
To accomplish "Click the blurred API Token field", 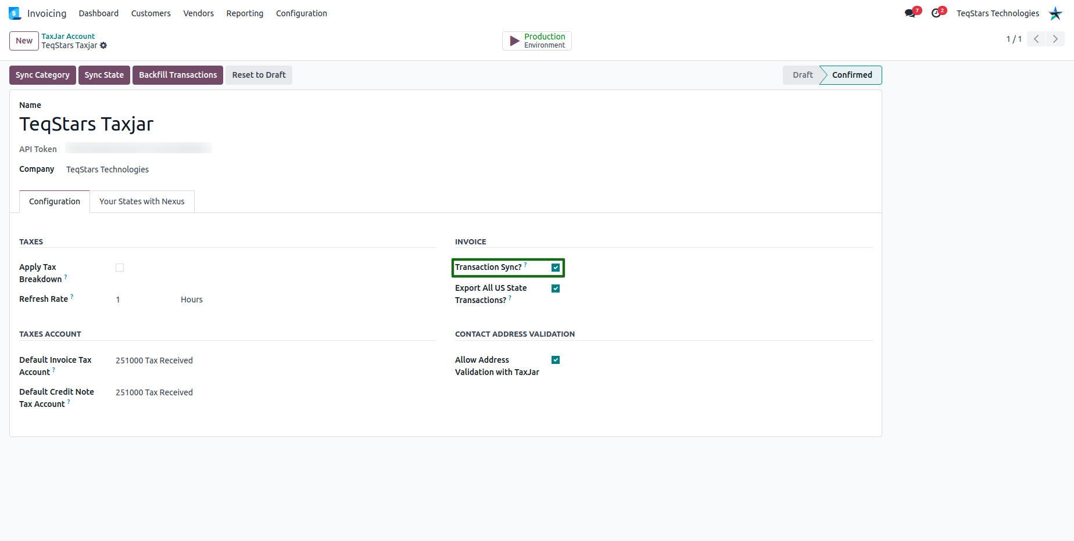I will coord(139,149).
